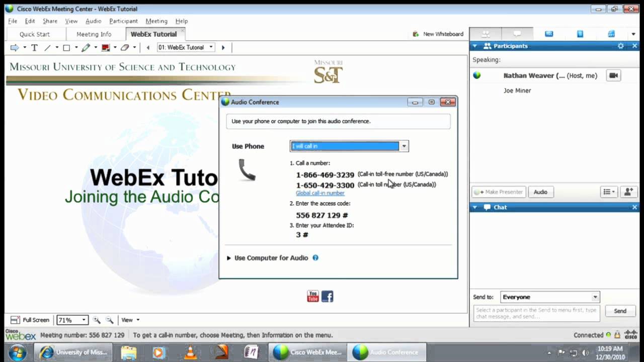Open the File menu
The image size is (644, 362).
(x=13, y=21)
